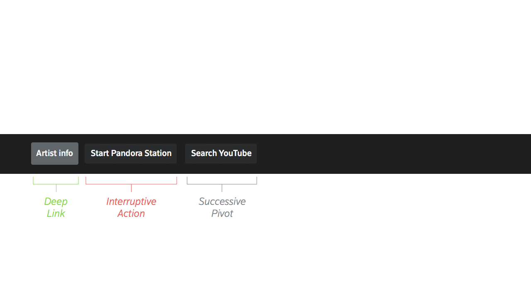This screenshot has height=298, width=531.
Task: Click the green word Link
Action: click(x=56, y=214)
